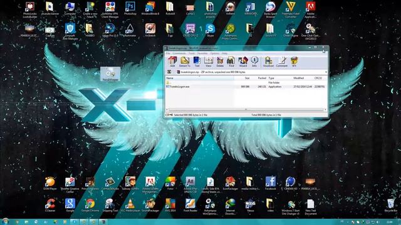
Task: Select the New Text Document desktop file
Action: 311,207
